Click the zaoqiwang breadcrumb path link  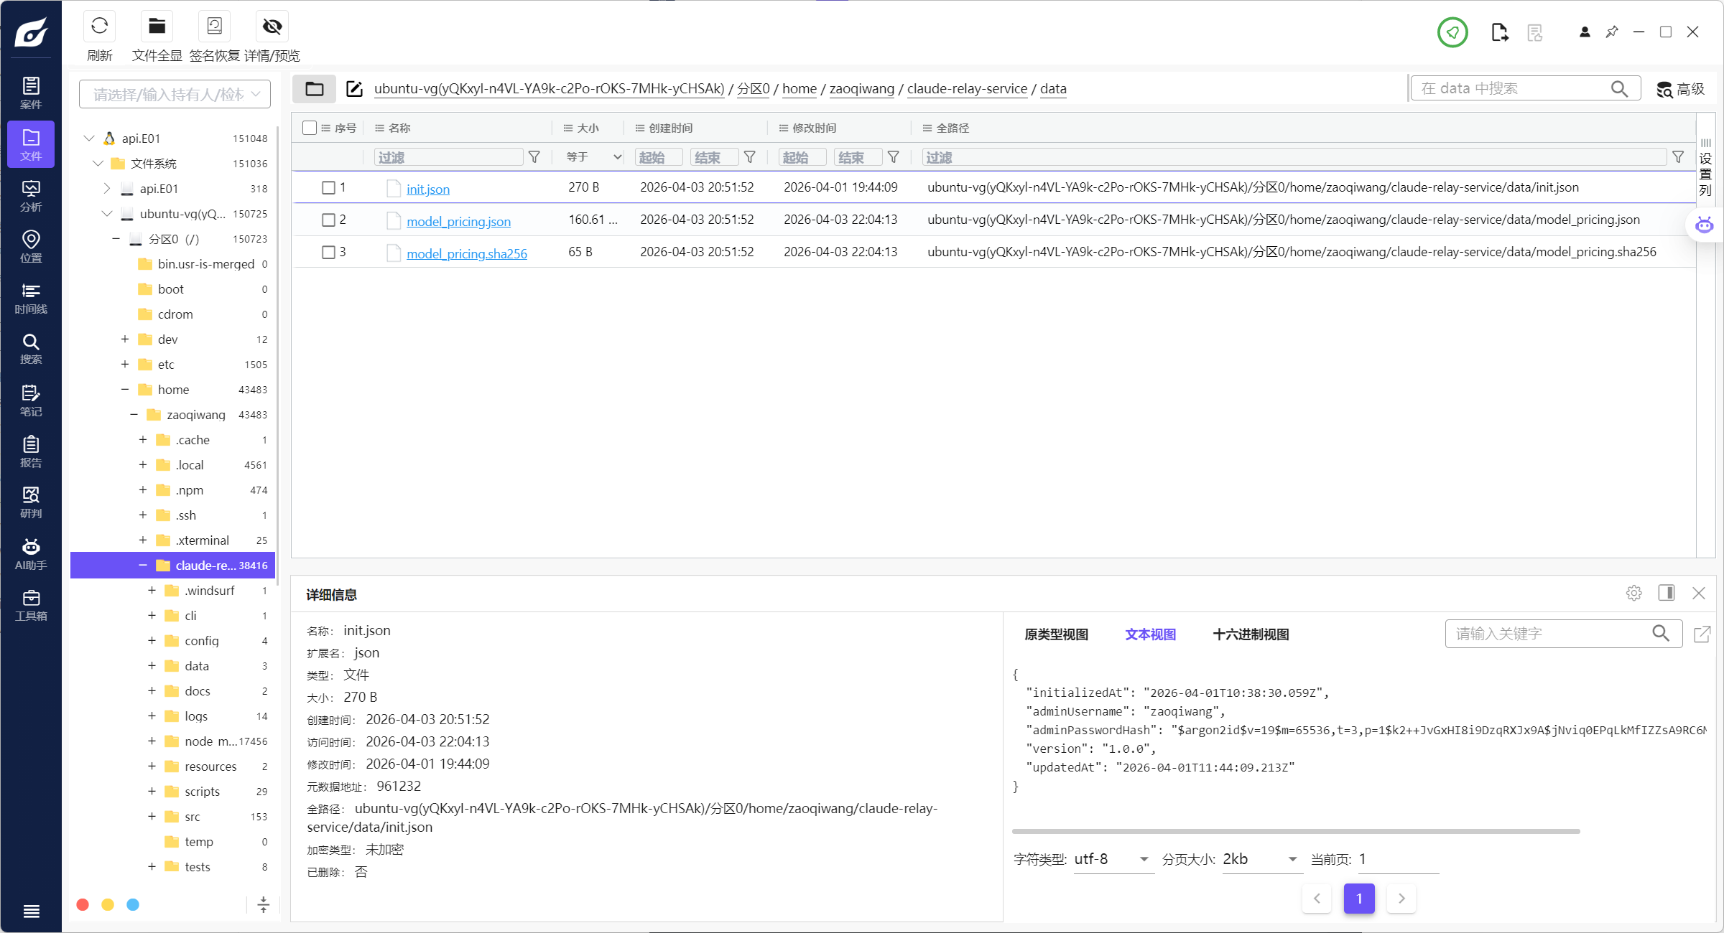(861, 89)
